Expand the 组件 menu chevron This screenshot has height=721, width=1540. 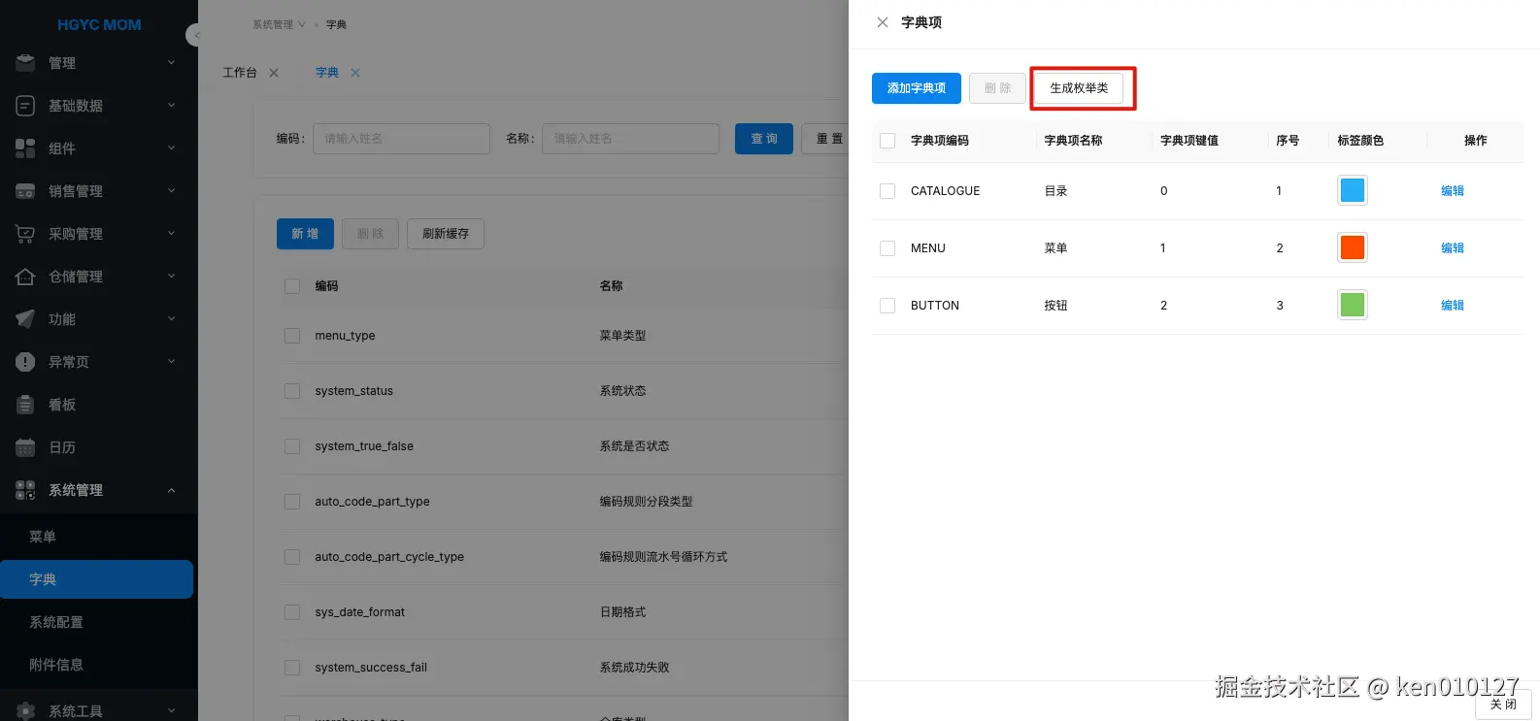[172, 148]
